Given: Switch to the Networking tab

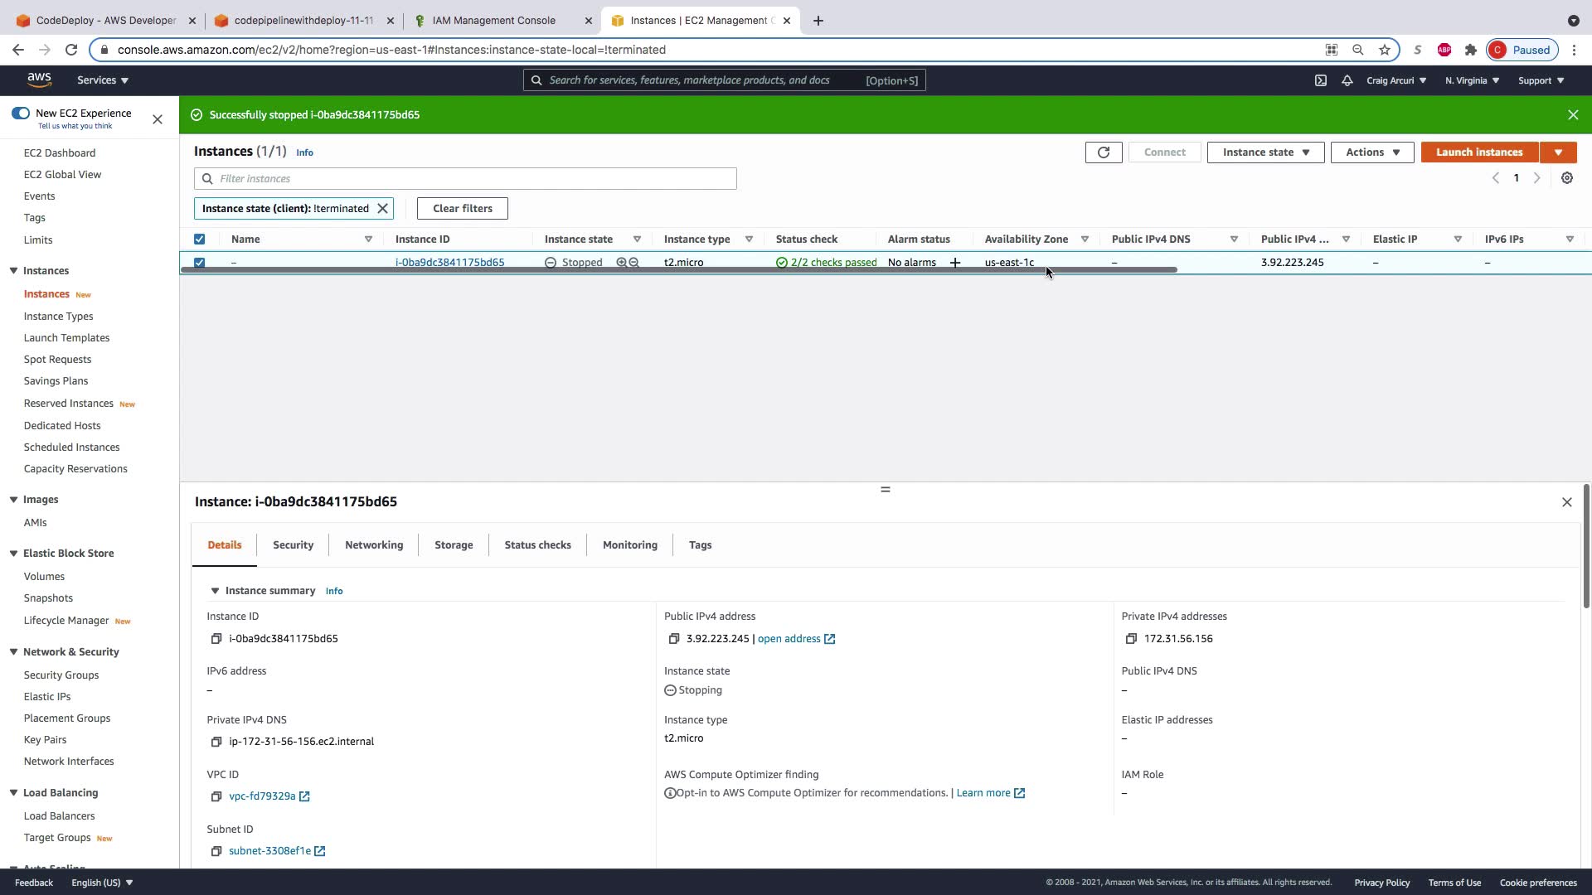Looking at the screenshot, I should 374,545.
